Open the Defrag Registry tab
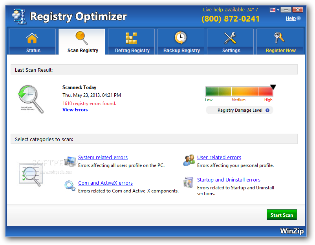Screen dimensions: 315x245 [132, 42]
